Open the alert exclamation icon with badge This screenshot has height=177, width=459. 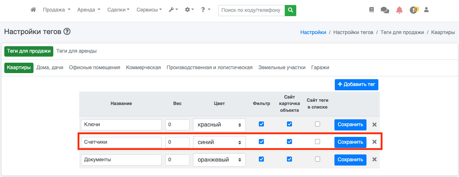point(413,10)
